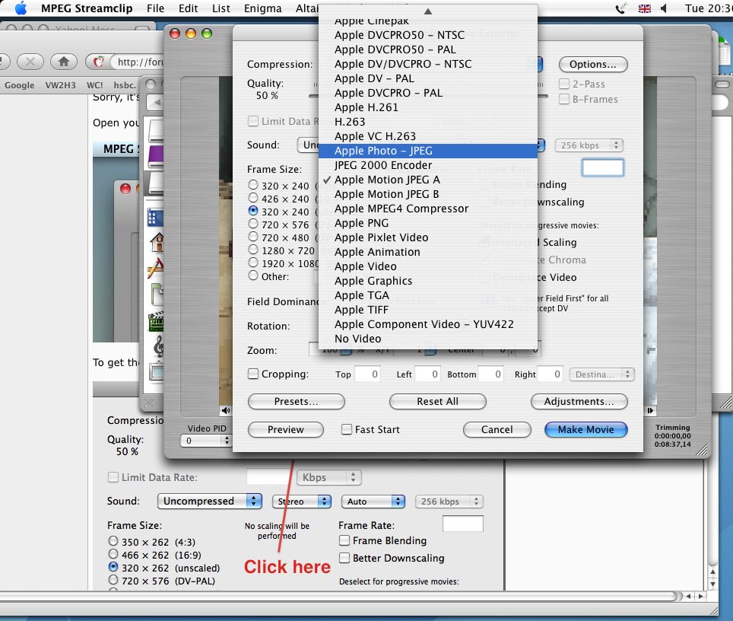Select the blue grid icon in sidebar
733x621 pixels.
tap(155, 218)
